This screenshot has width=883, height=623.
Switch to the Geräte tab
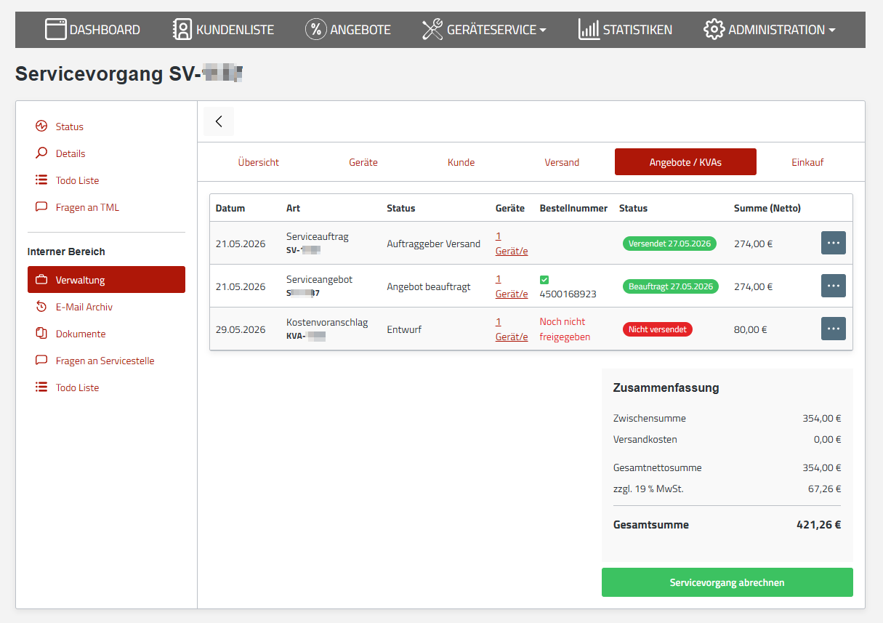pos(363,162)
